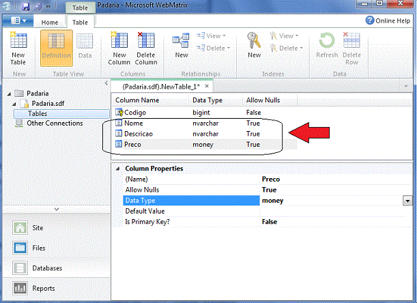Click the WebMatrix application icon in title bar

tap(6, 6)
